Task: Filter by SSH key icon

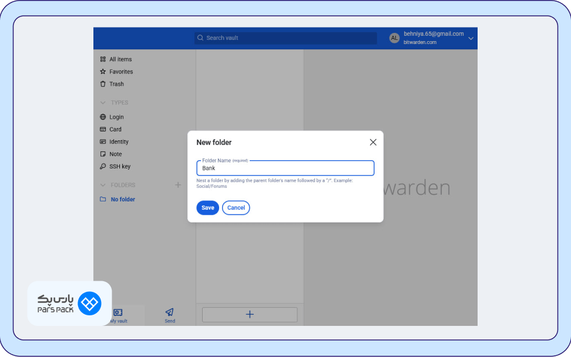Action: (x=103, y=167)
